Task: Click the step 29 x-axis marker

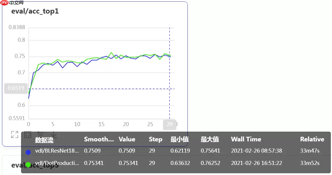Action: pos(170,124)
